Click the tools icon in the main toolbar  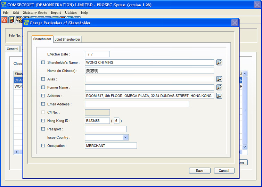pos(19,20)
